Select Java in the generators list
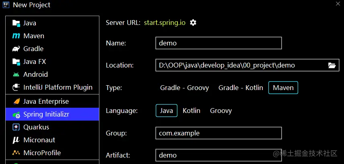The height and width of the screenshot is (164, 344). tap(52, 23)
